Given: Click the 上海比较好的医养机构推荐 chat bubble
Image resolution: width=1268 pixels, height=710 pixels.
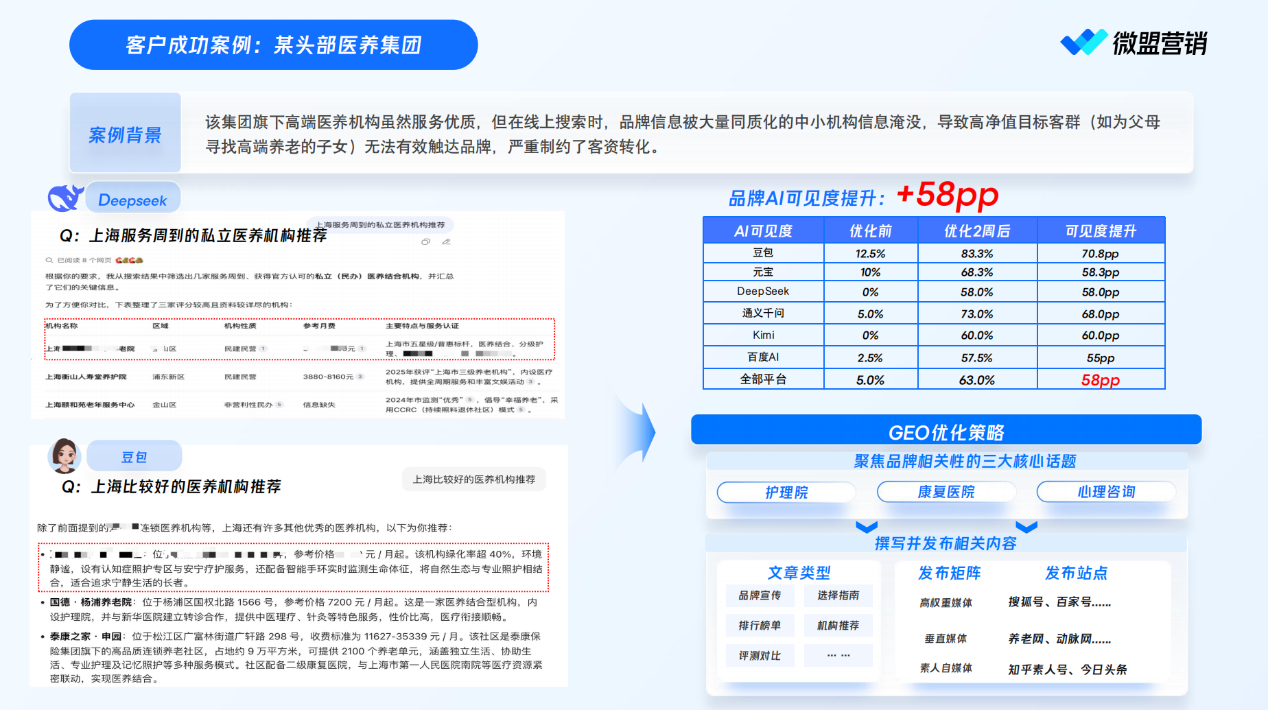Looking at the screenshot, I should click(474, 480).
